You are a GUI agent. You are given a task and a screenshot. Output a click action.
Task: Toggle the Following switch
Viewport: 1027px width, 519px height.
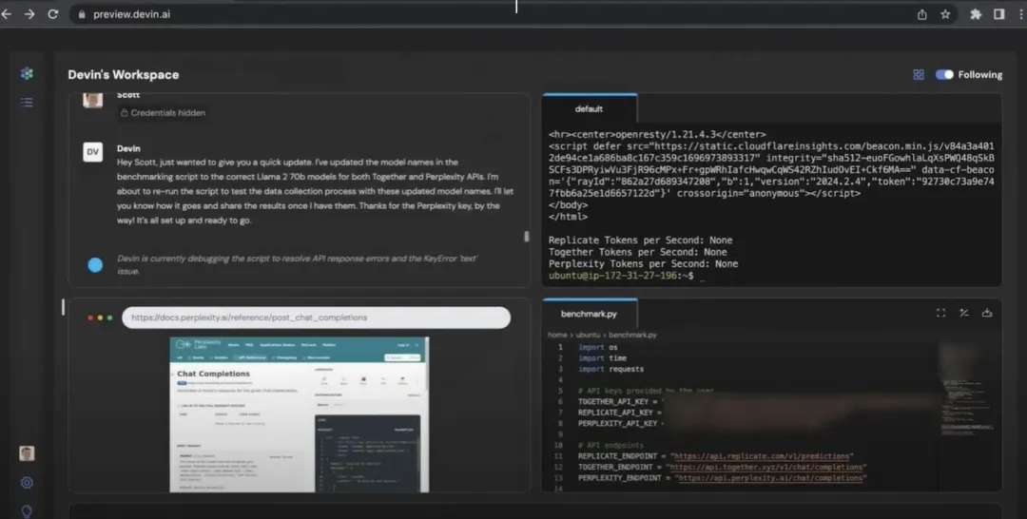click(x=944, y=74)
